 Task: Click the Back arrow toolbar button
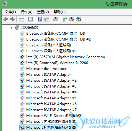point(6,19)
